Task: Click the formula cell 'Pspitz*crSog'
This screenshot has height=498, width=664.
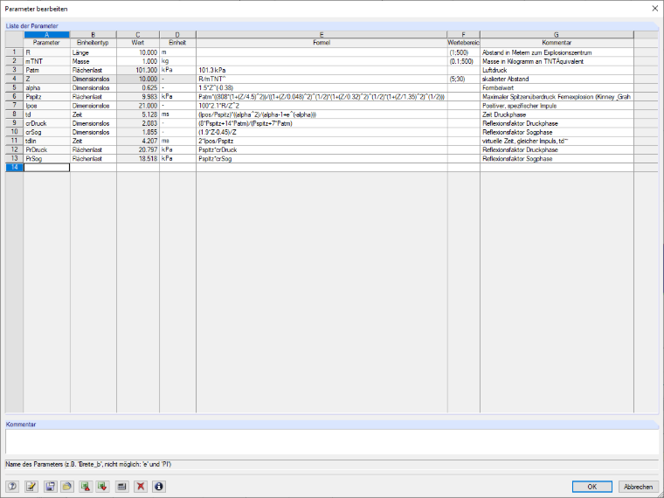Action: pos(322,159)
